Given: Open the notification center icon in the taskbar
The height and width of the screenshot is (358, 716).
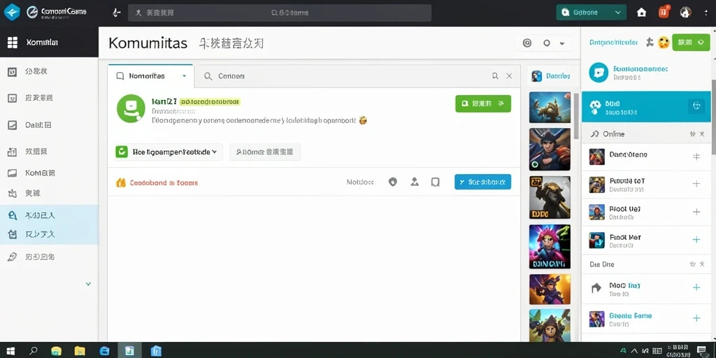Looking at the screenshot, I should coord(701,351).
